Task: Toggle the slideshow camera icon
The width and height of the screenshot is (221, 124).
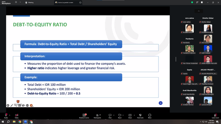Action: pyautogui.click(x=23, y=105)
